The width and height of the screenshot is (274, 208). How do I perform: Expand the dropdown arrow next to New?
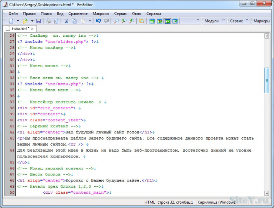point(18,21)
